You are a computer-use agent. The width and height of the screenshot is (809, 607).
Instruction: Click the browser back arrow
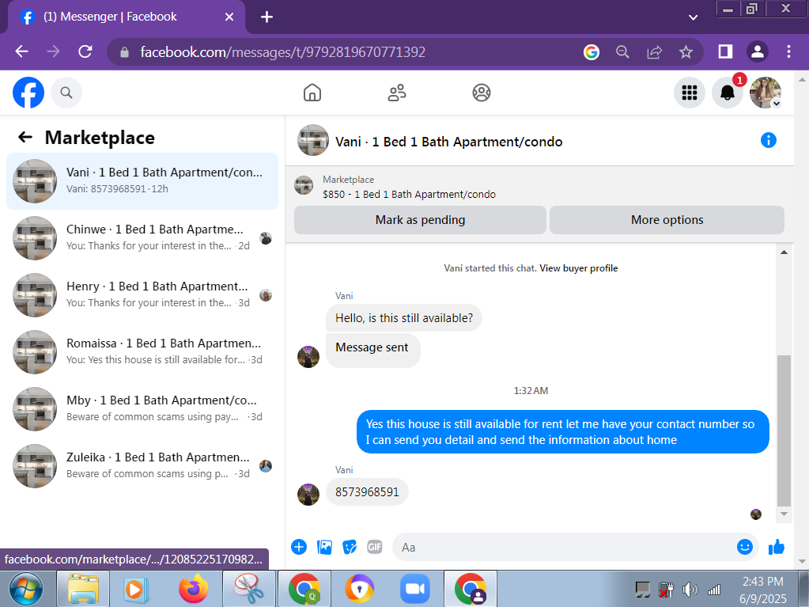coord(21,51)
